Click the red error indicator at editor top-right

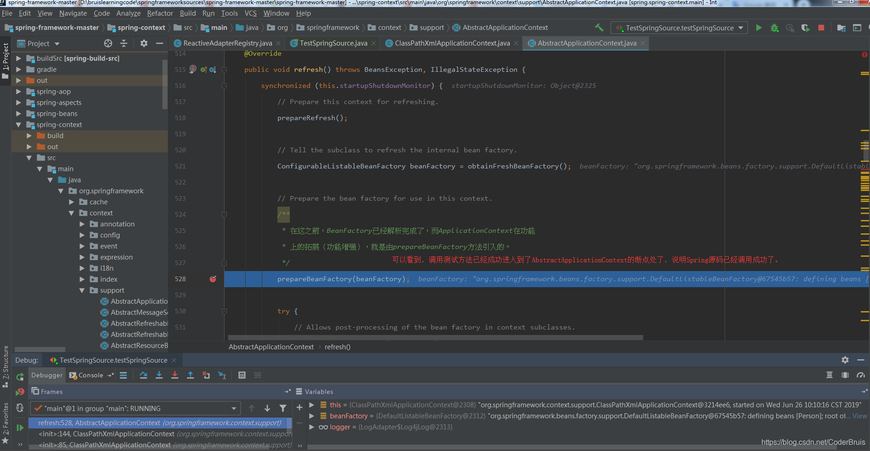pyautogui.click(x=864, y=55)
